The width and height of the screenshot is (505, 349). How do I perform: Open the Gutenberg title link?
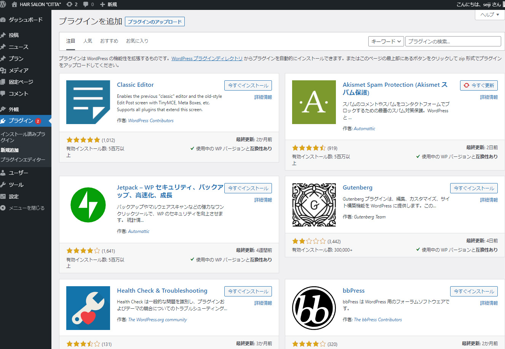[x=358, y=188]
